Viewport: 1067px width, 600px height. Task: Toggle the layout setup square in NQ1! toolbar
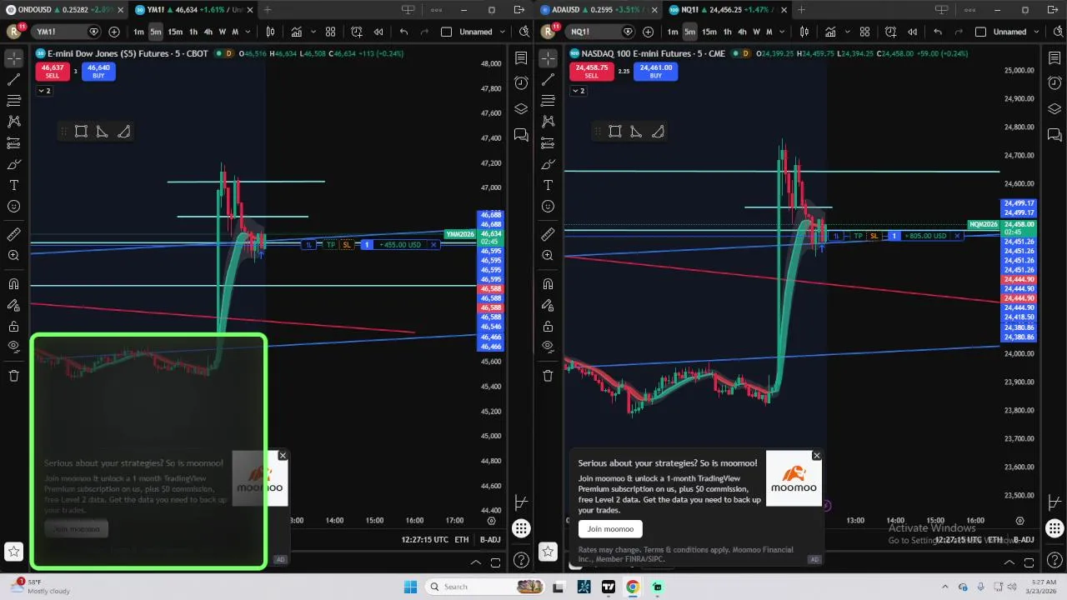(x=980, y=32)
